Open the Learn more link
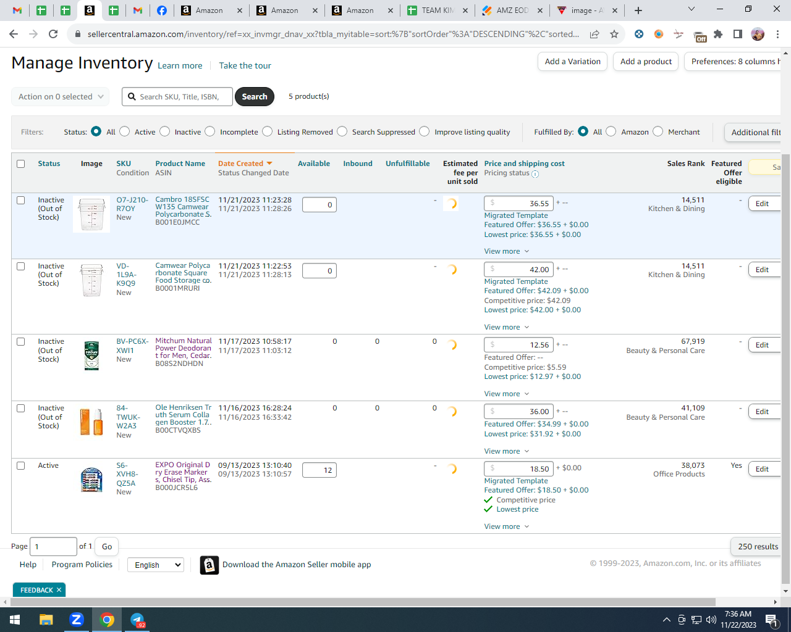 (x=180, y=66)
